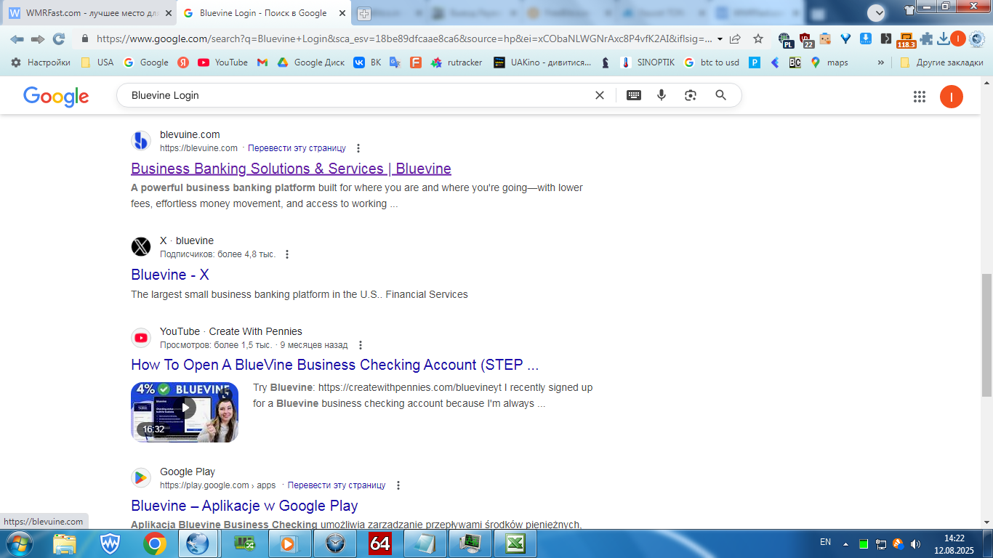Search by image with the lens icon

tap(691, 95)
